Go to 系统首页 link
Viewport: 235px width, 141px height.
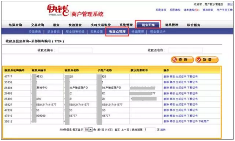(161, 10)
